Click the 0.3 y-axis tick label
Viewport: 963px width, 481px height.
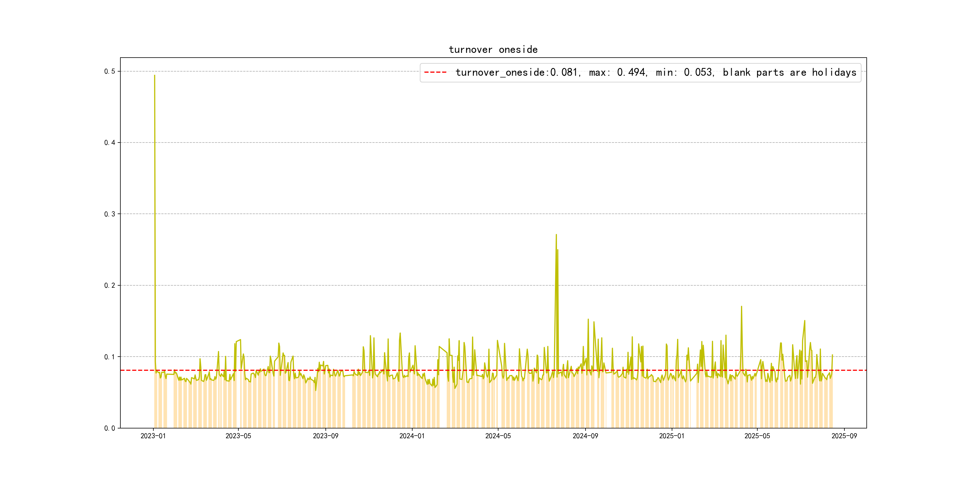(110, 214)
